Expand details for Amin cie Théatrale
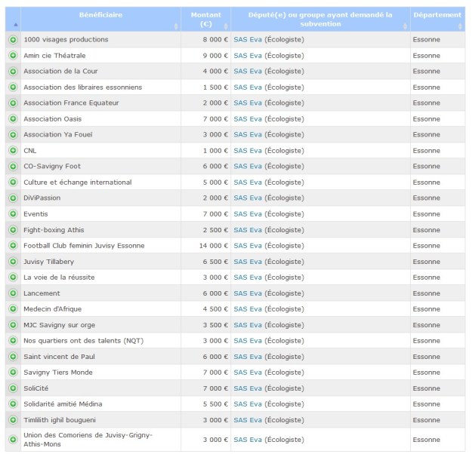Screen dimensions: 472x454 (13, 55)
